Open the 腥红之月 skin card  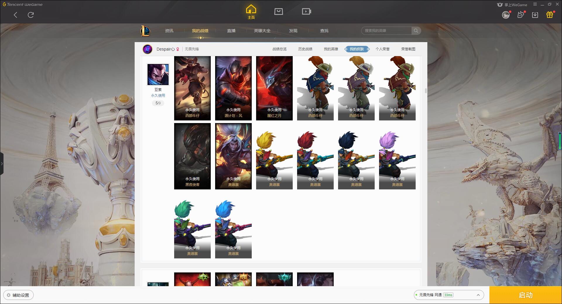tap(274, 88)
